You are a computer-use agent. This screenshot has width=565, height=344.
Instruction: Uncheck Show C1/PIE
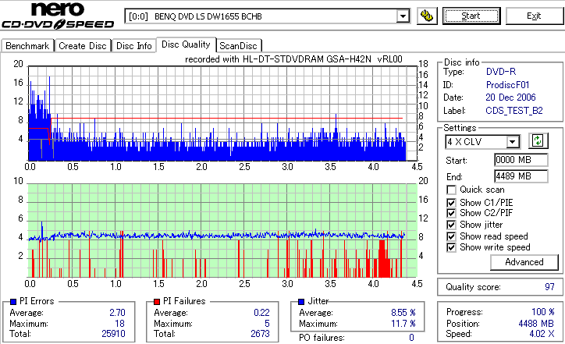coord(451,203)
